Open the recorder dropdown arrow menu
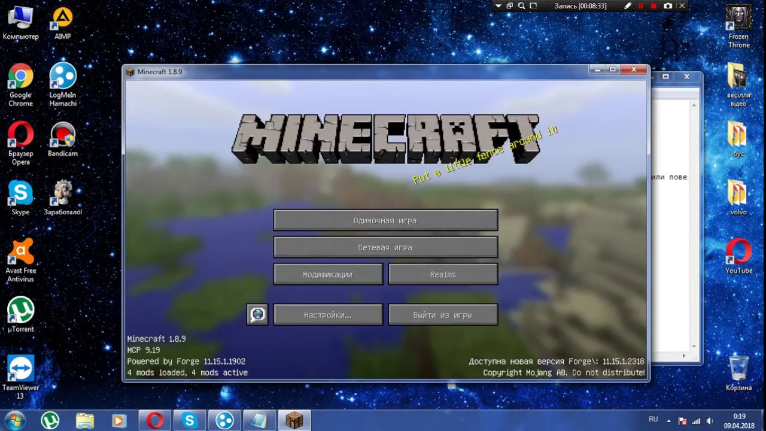The image size is (766, 431). [498, 6]
